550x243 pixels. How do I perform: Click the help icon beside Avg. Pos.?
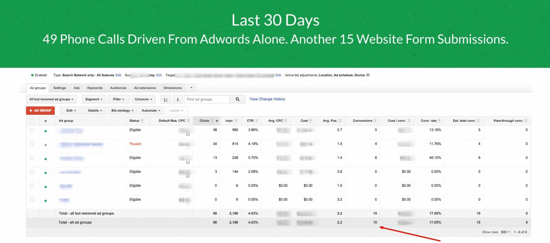(x=340, y=121)
